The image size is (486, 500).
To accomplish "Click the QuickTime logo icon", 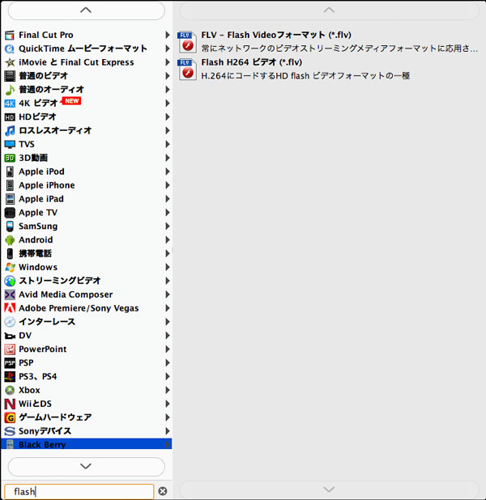I will tap(10, 49).
